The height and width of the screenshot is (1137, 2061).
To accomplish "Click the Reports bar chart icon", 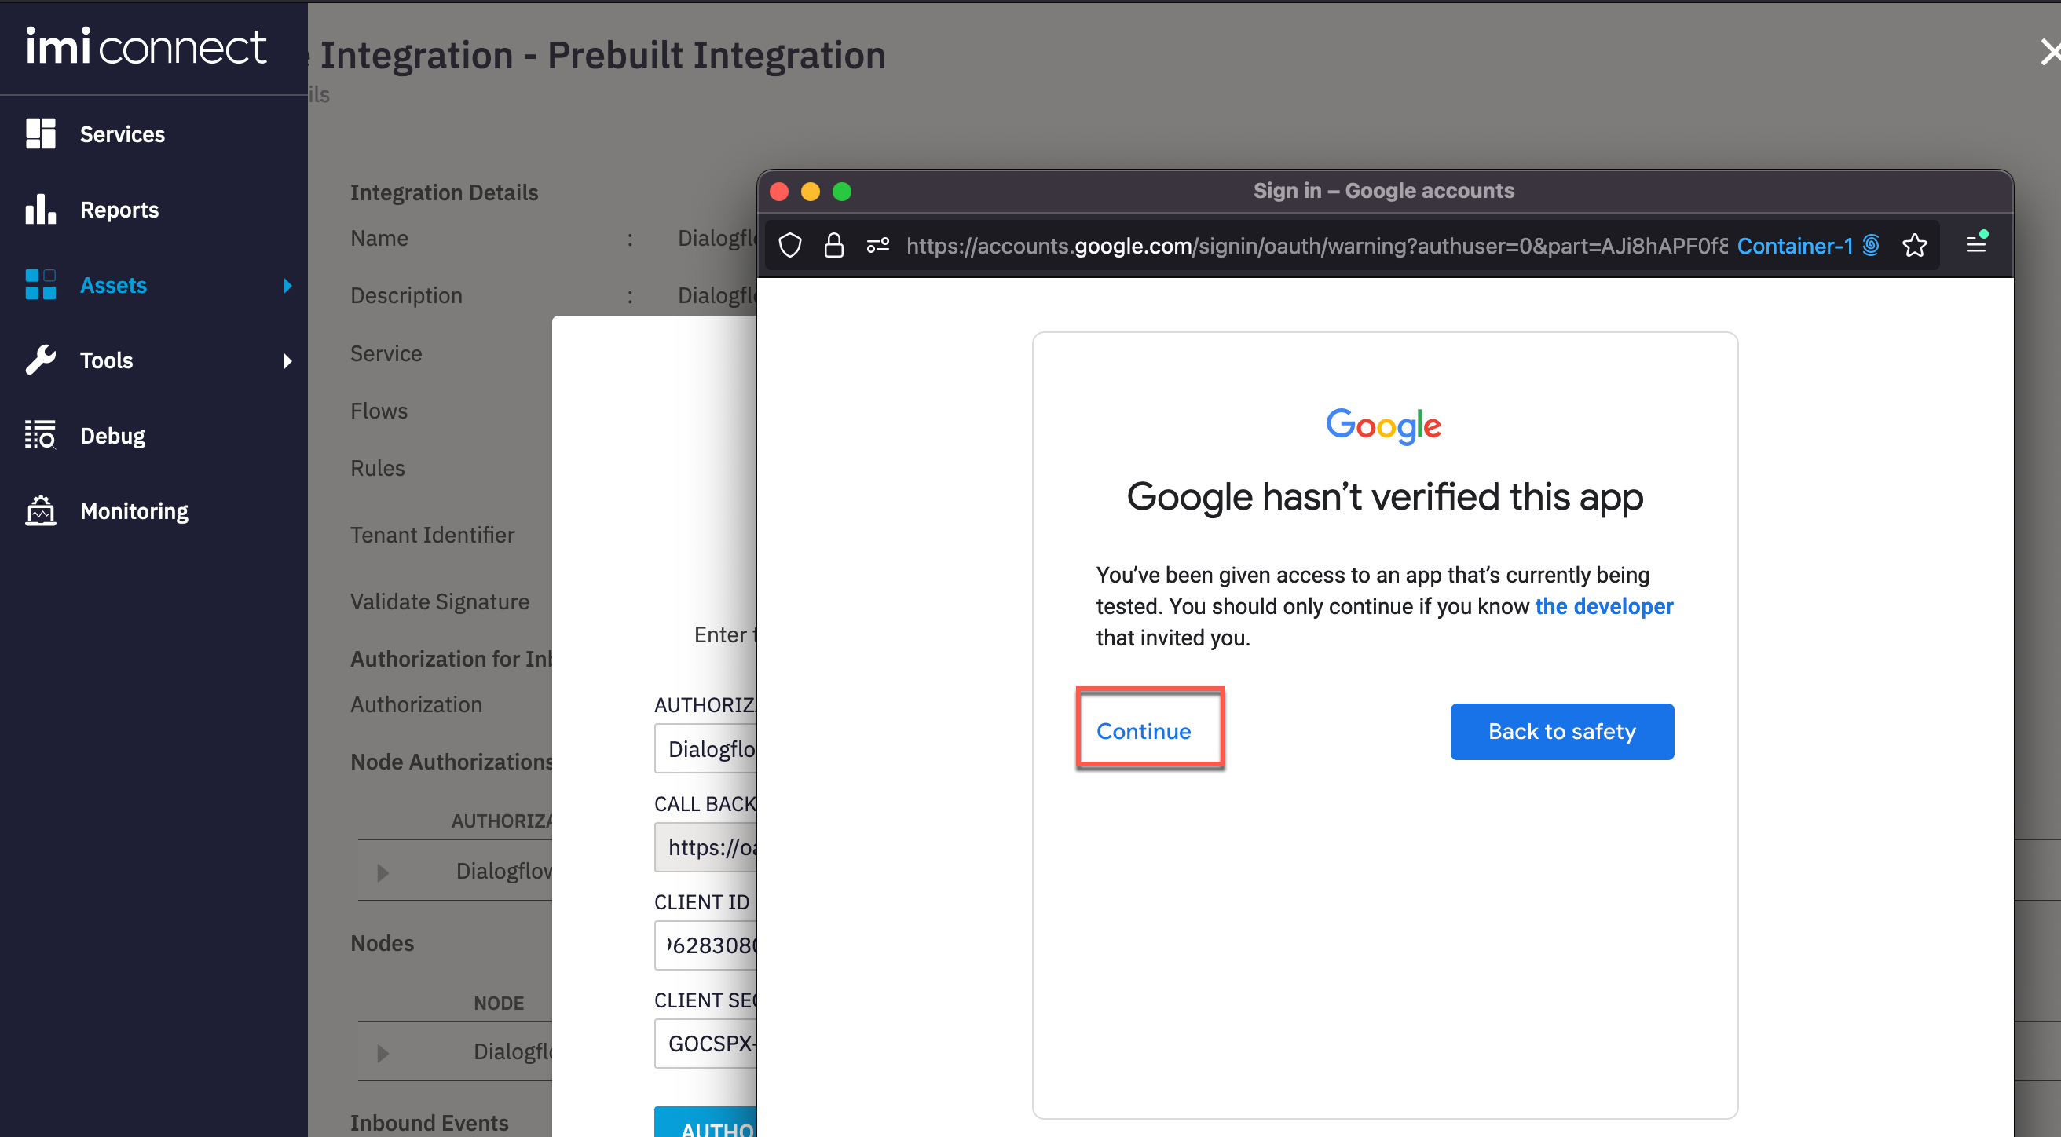I will click(x=40, y=209).
